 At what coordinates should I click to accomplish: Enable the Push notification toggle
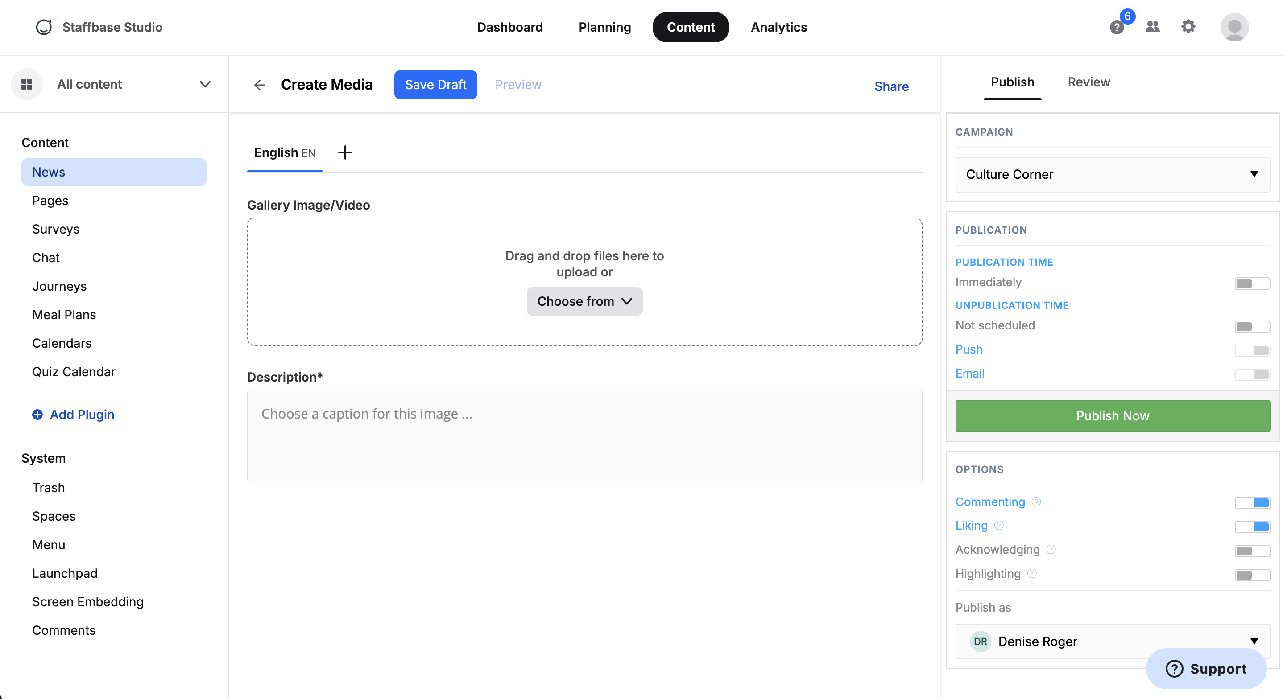tap(1252, 350)
